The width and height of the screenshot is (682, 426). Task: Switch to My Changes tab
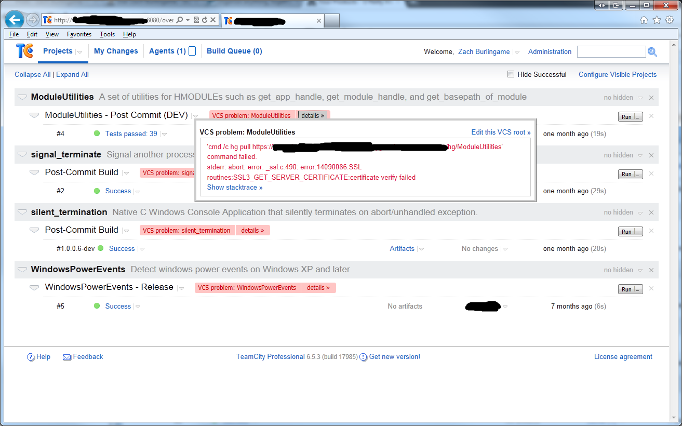116,51
